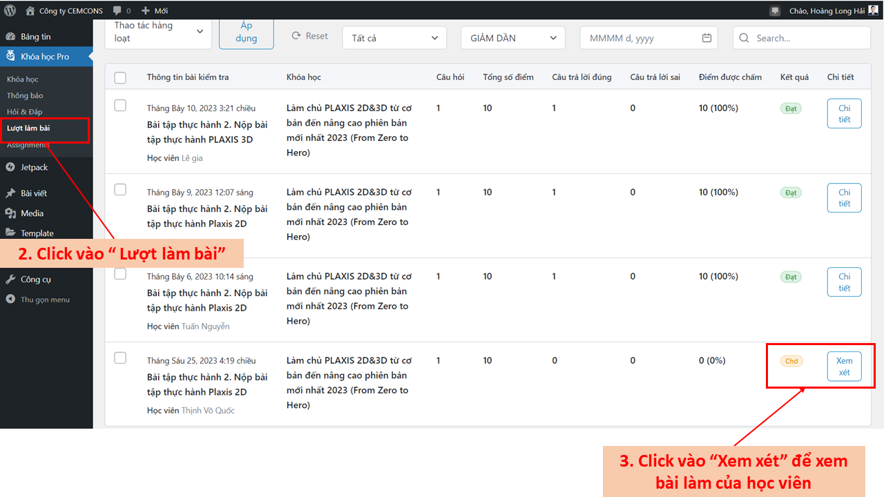Click the Jetpack icon in sidebar

pyautogui.click(x=10, y=167)
